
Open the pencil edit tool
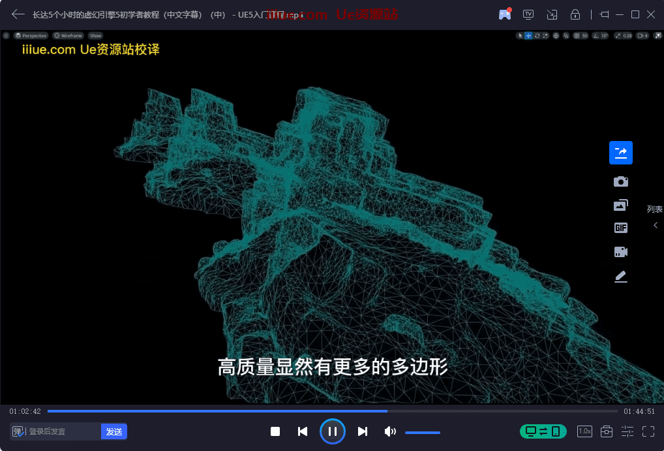[620, 277]
